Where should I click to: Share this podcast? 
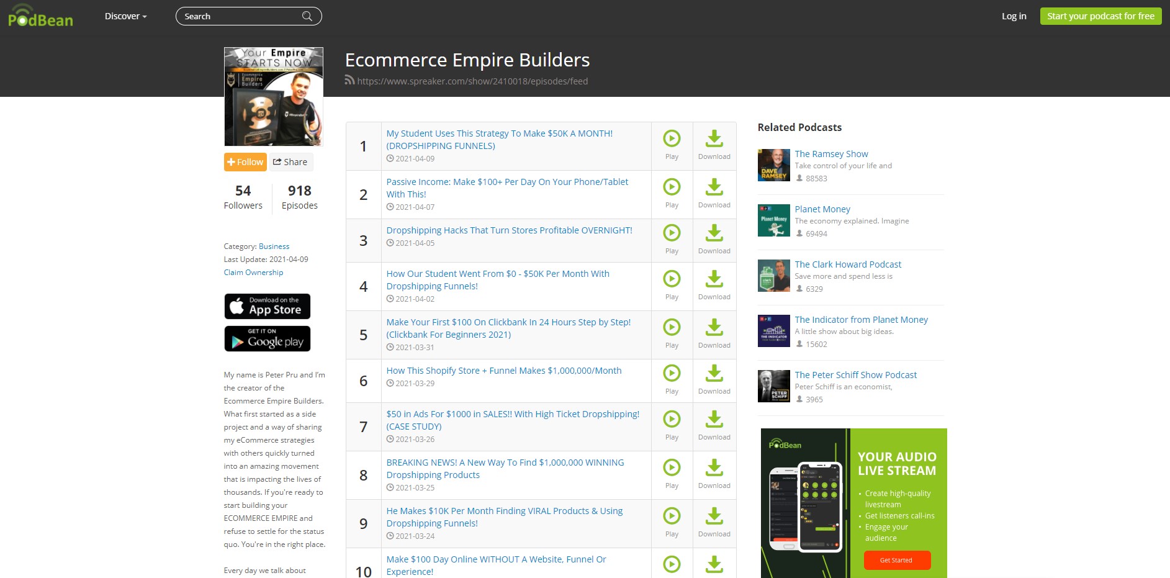pyautogui.click(x=290, y=162)
